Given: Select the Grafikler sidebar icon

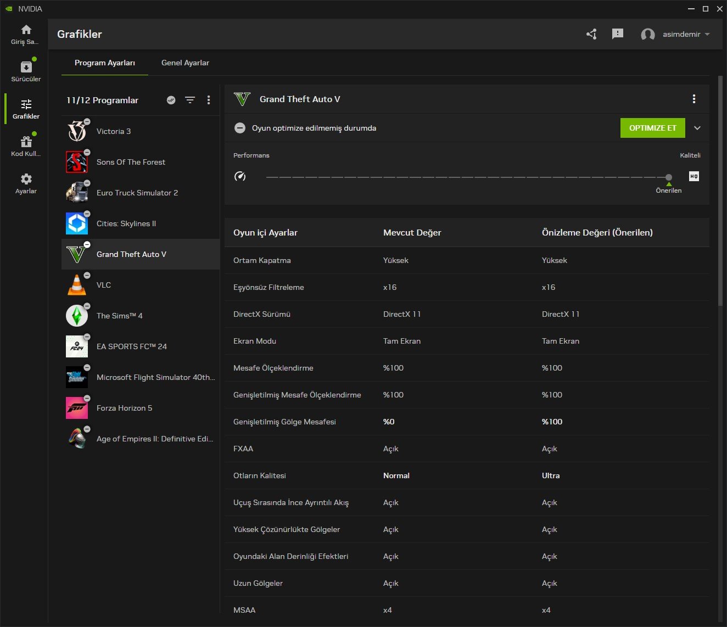Looking at the screenshot, I should (x=26, y=104).
